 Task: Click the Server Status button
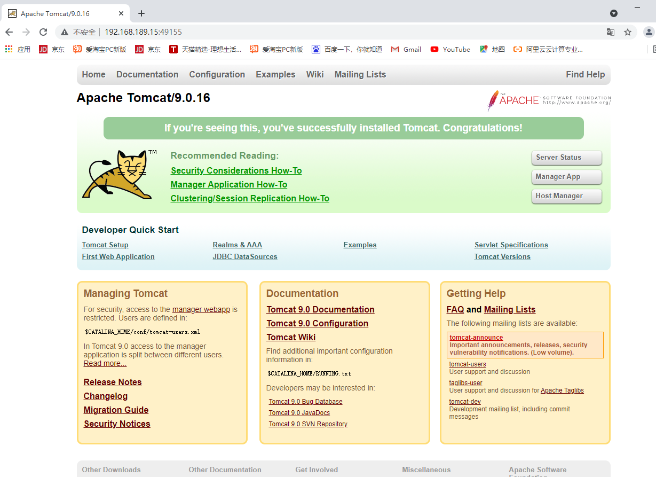[567, 158]
